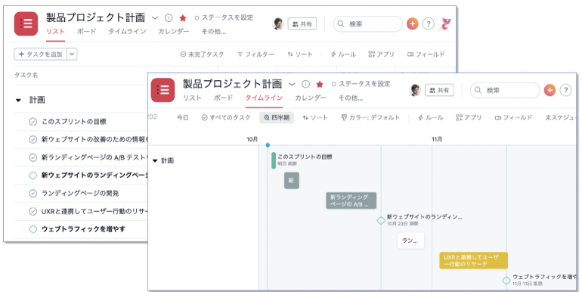Open ソート in timeline toolbar

coord(315,118)
